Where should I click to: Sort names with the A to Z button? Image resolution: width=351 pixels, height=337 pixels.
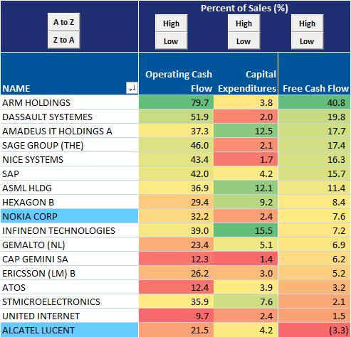(x=63, y=22)
